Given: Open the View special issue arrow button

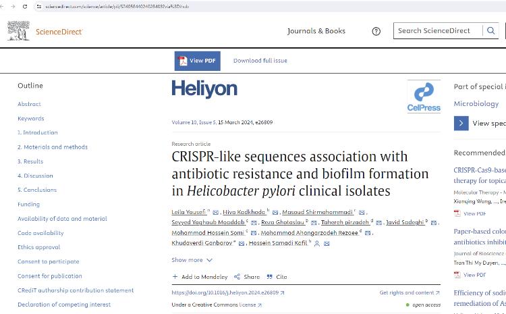Looking at the screenshot, I should click(x=461, y=123).
